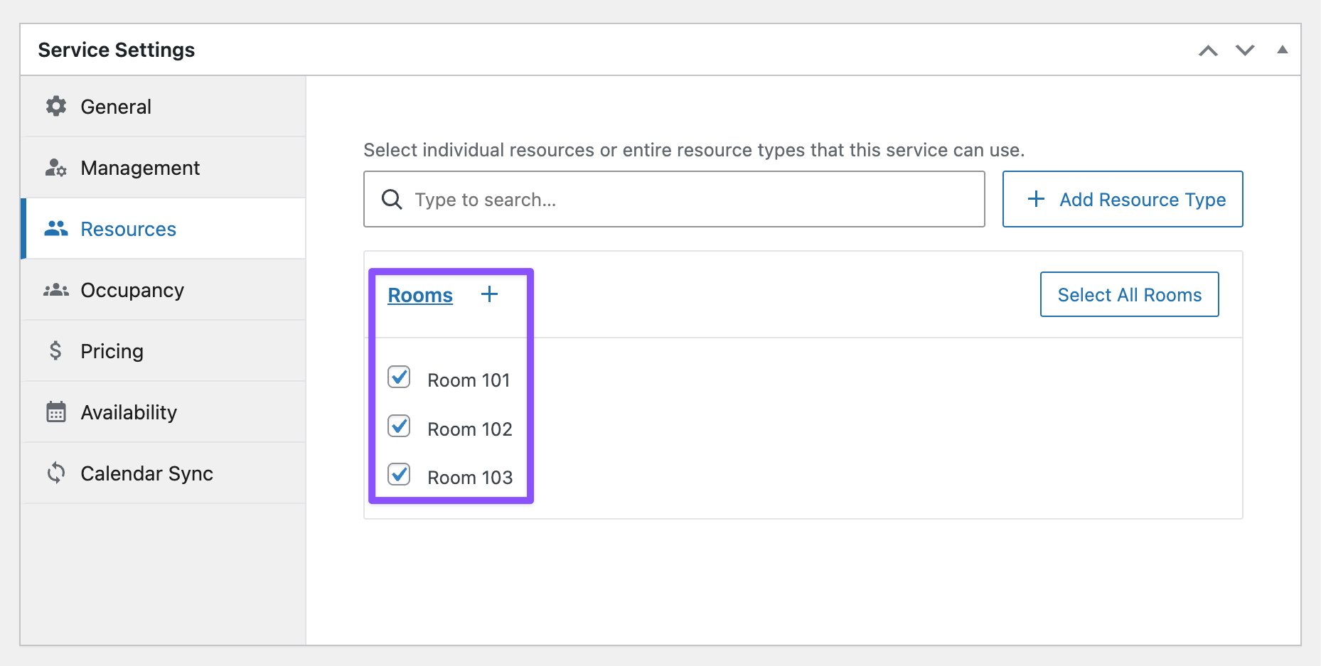Open the Pricing tab
Viewport: 1321px width, 666px height.
pos(112,351)
